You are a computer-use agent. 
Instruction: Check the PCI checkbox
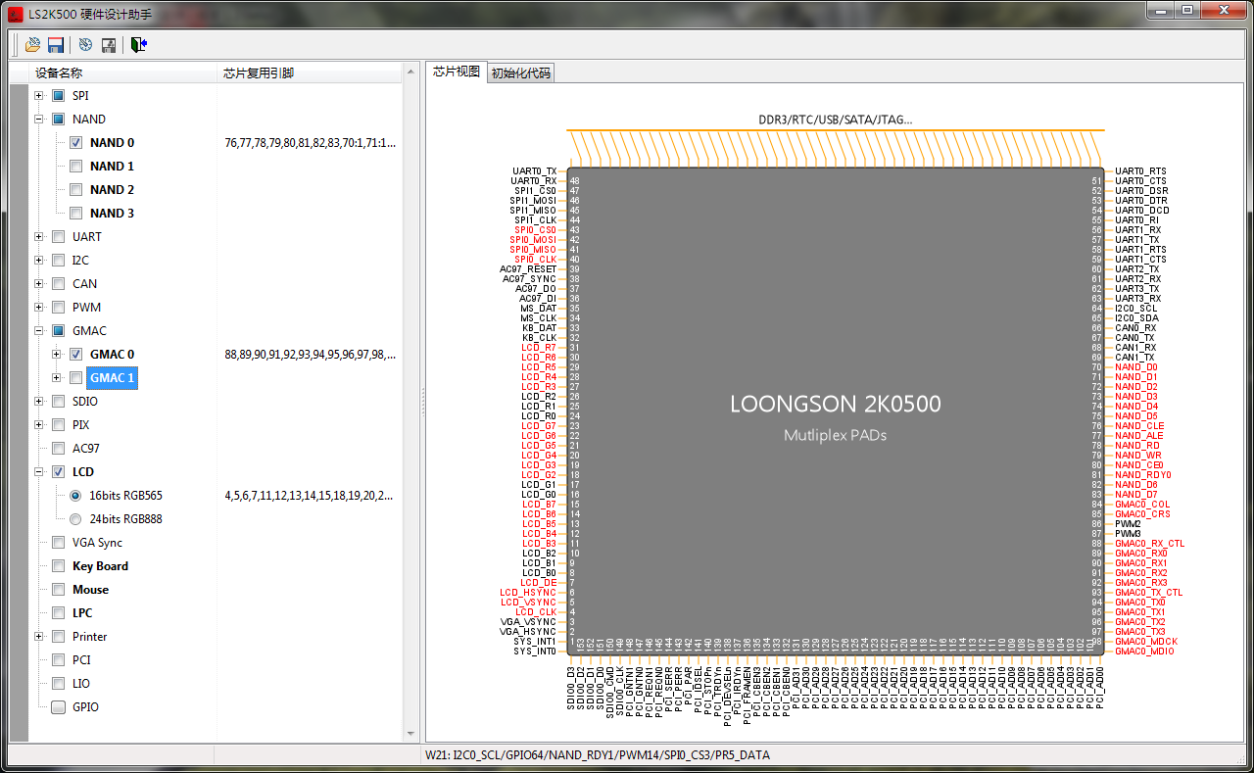tap(58, 660)
